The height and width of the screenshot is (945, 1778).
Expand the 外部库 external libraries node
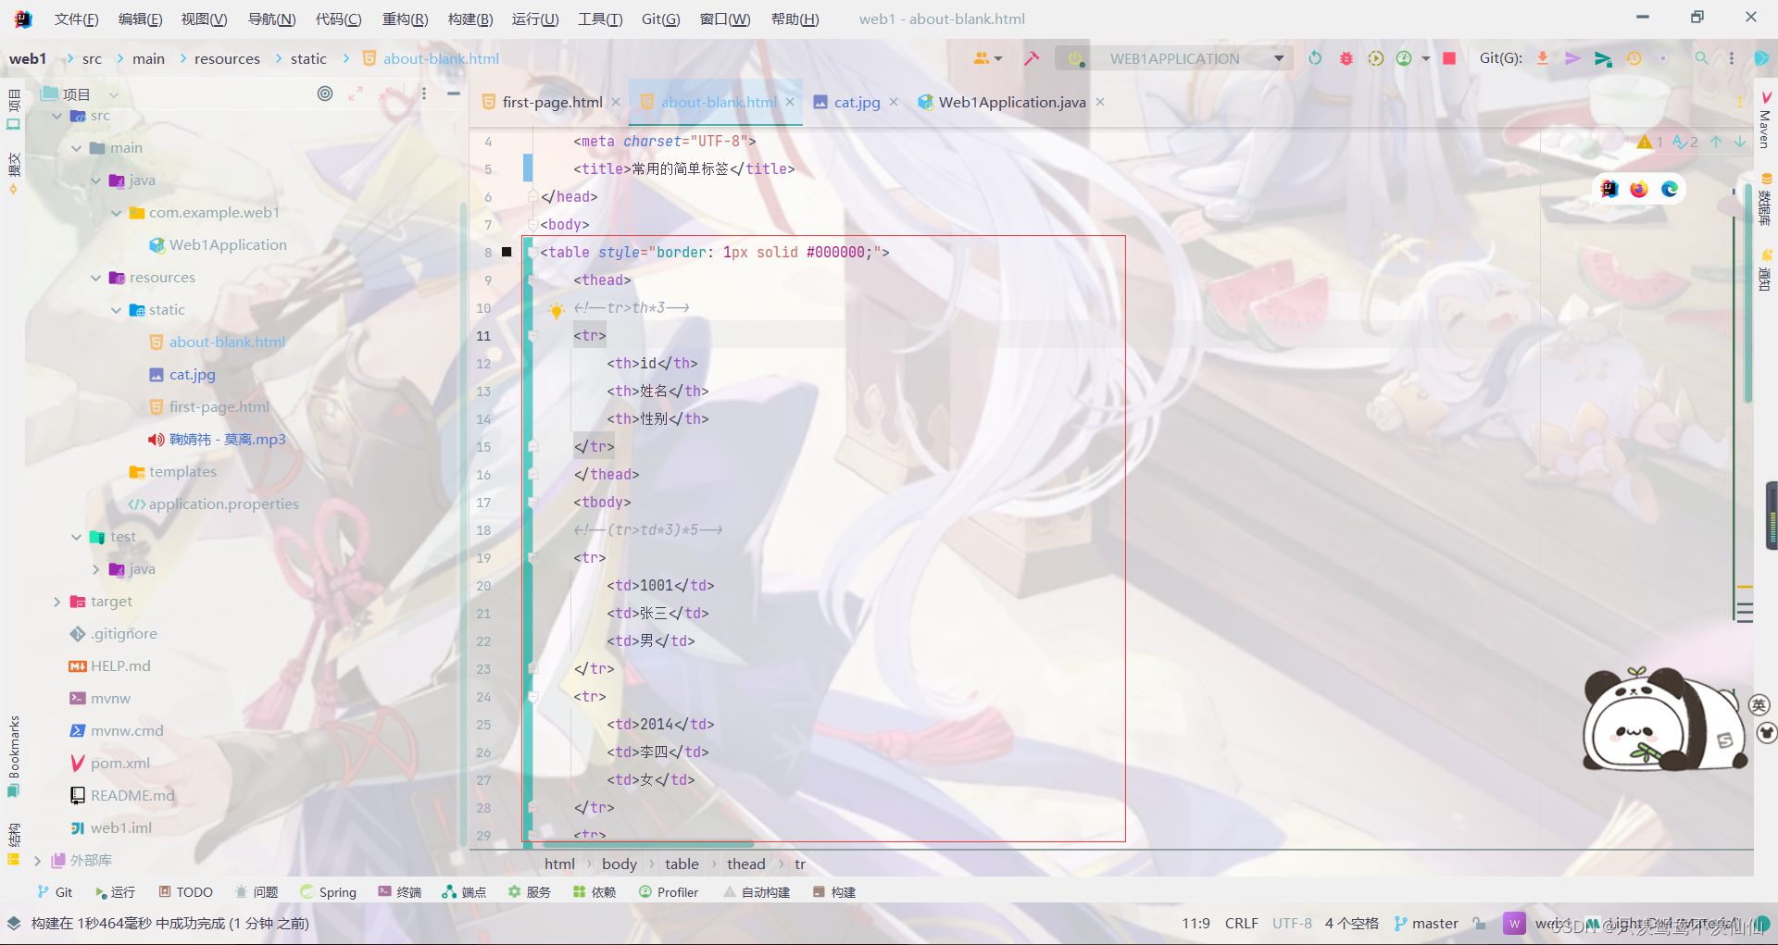click(38, 861)
